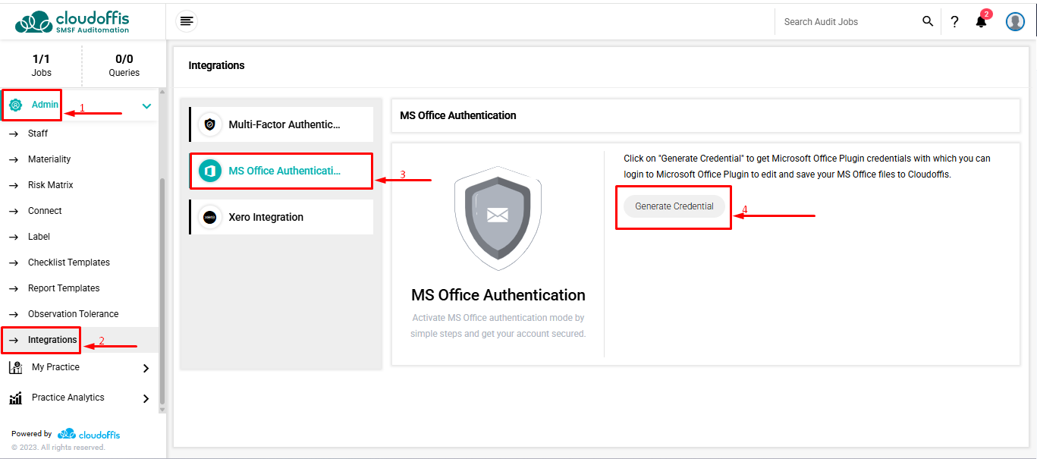Select the MS Office Authentication tab
1037x459 pixels.
click(281, 171)
